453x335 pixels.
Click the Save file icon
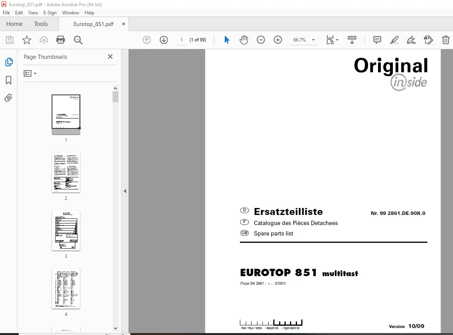pyautogui.click(x=10, y=40)
